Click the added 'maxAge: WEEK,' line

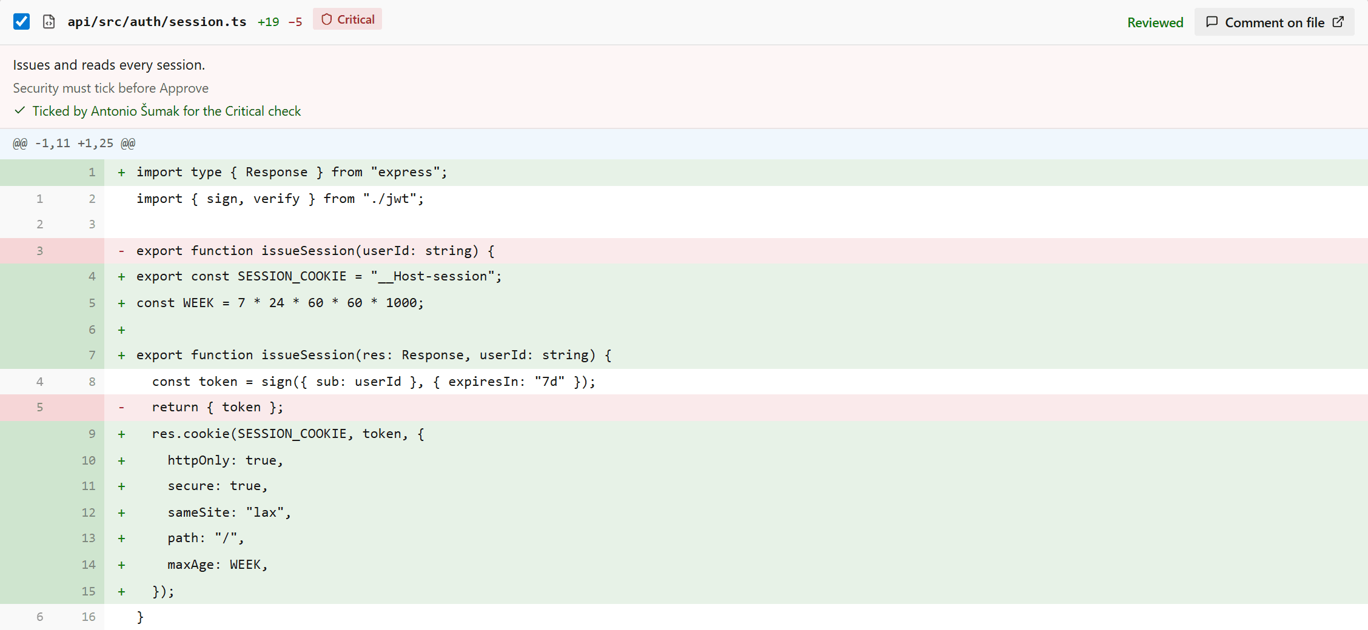(684, 565)
